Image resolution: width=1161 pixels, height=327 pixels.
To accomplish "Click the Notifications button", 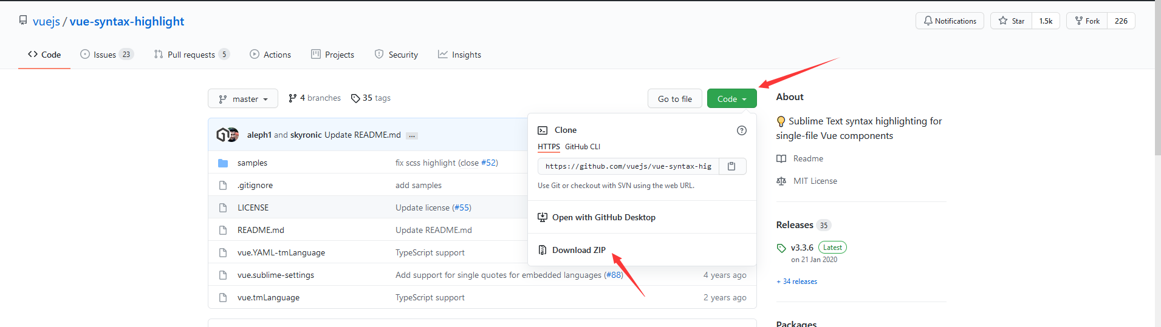I will click(x=950, y=21).
